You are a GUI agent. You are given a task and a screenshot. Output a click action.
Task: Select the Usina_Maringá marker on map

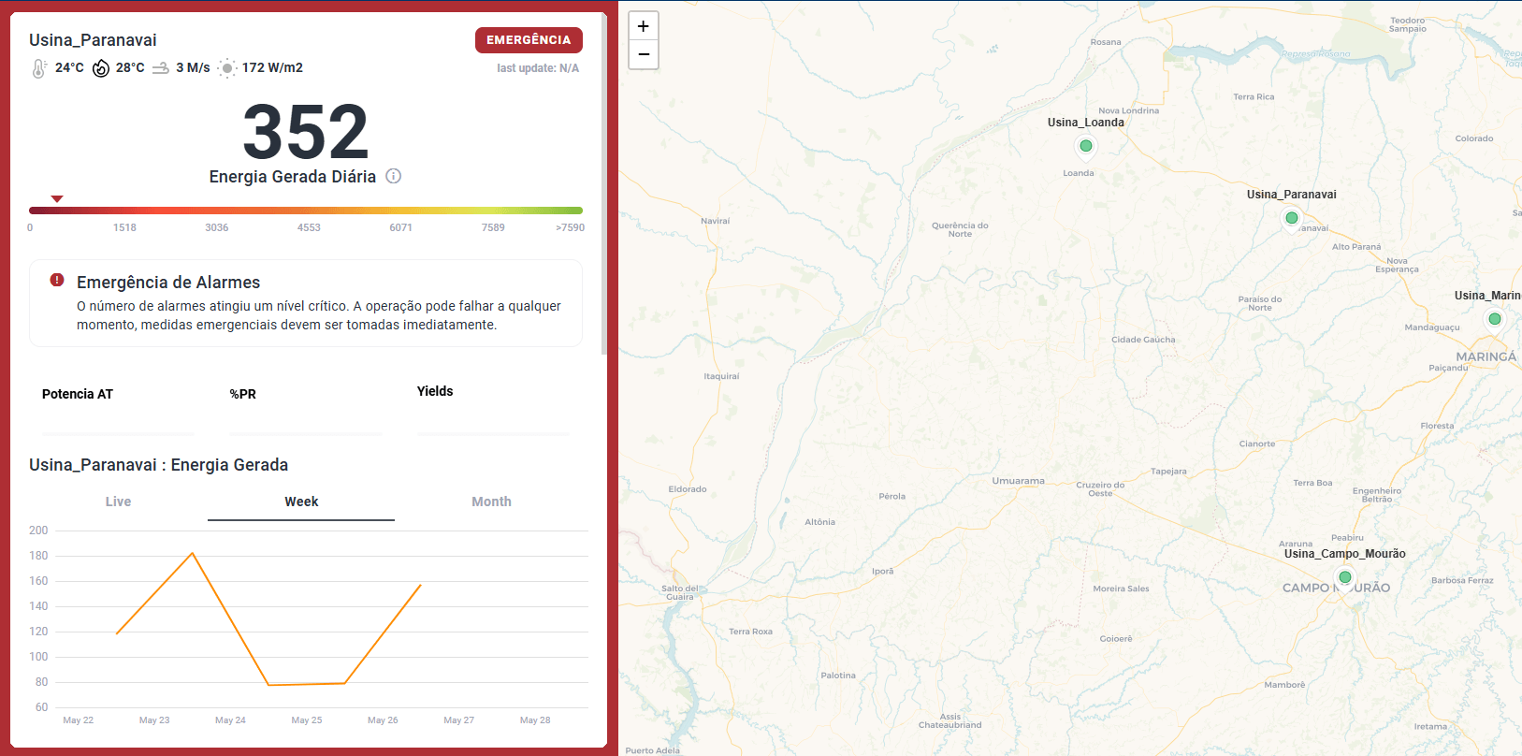[1495, 319]
